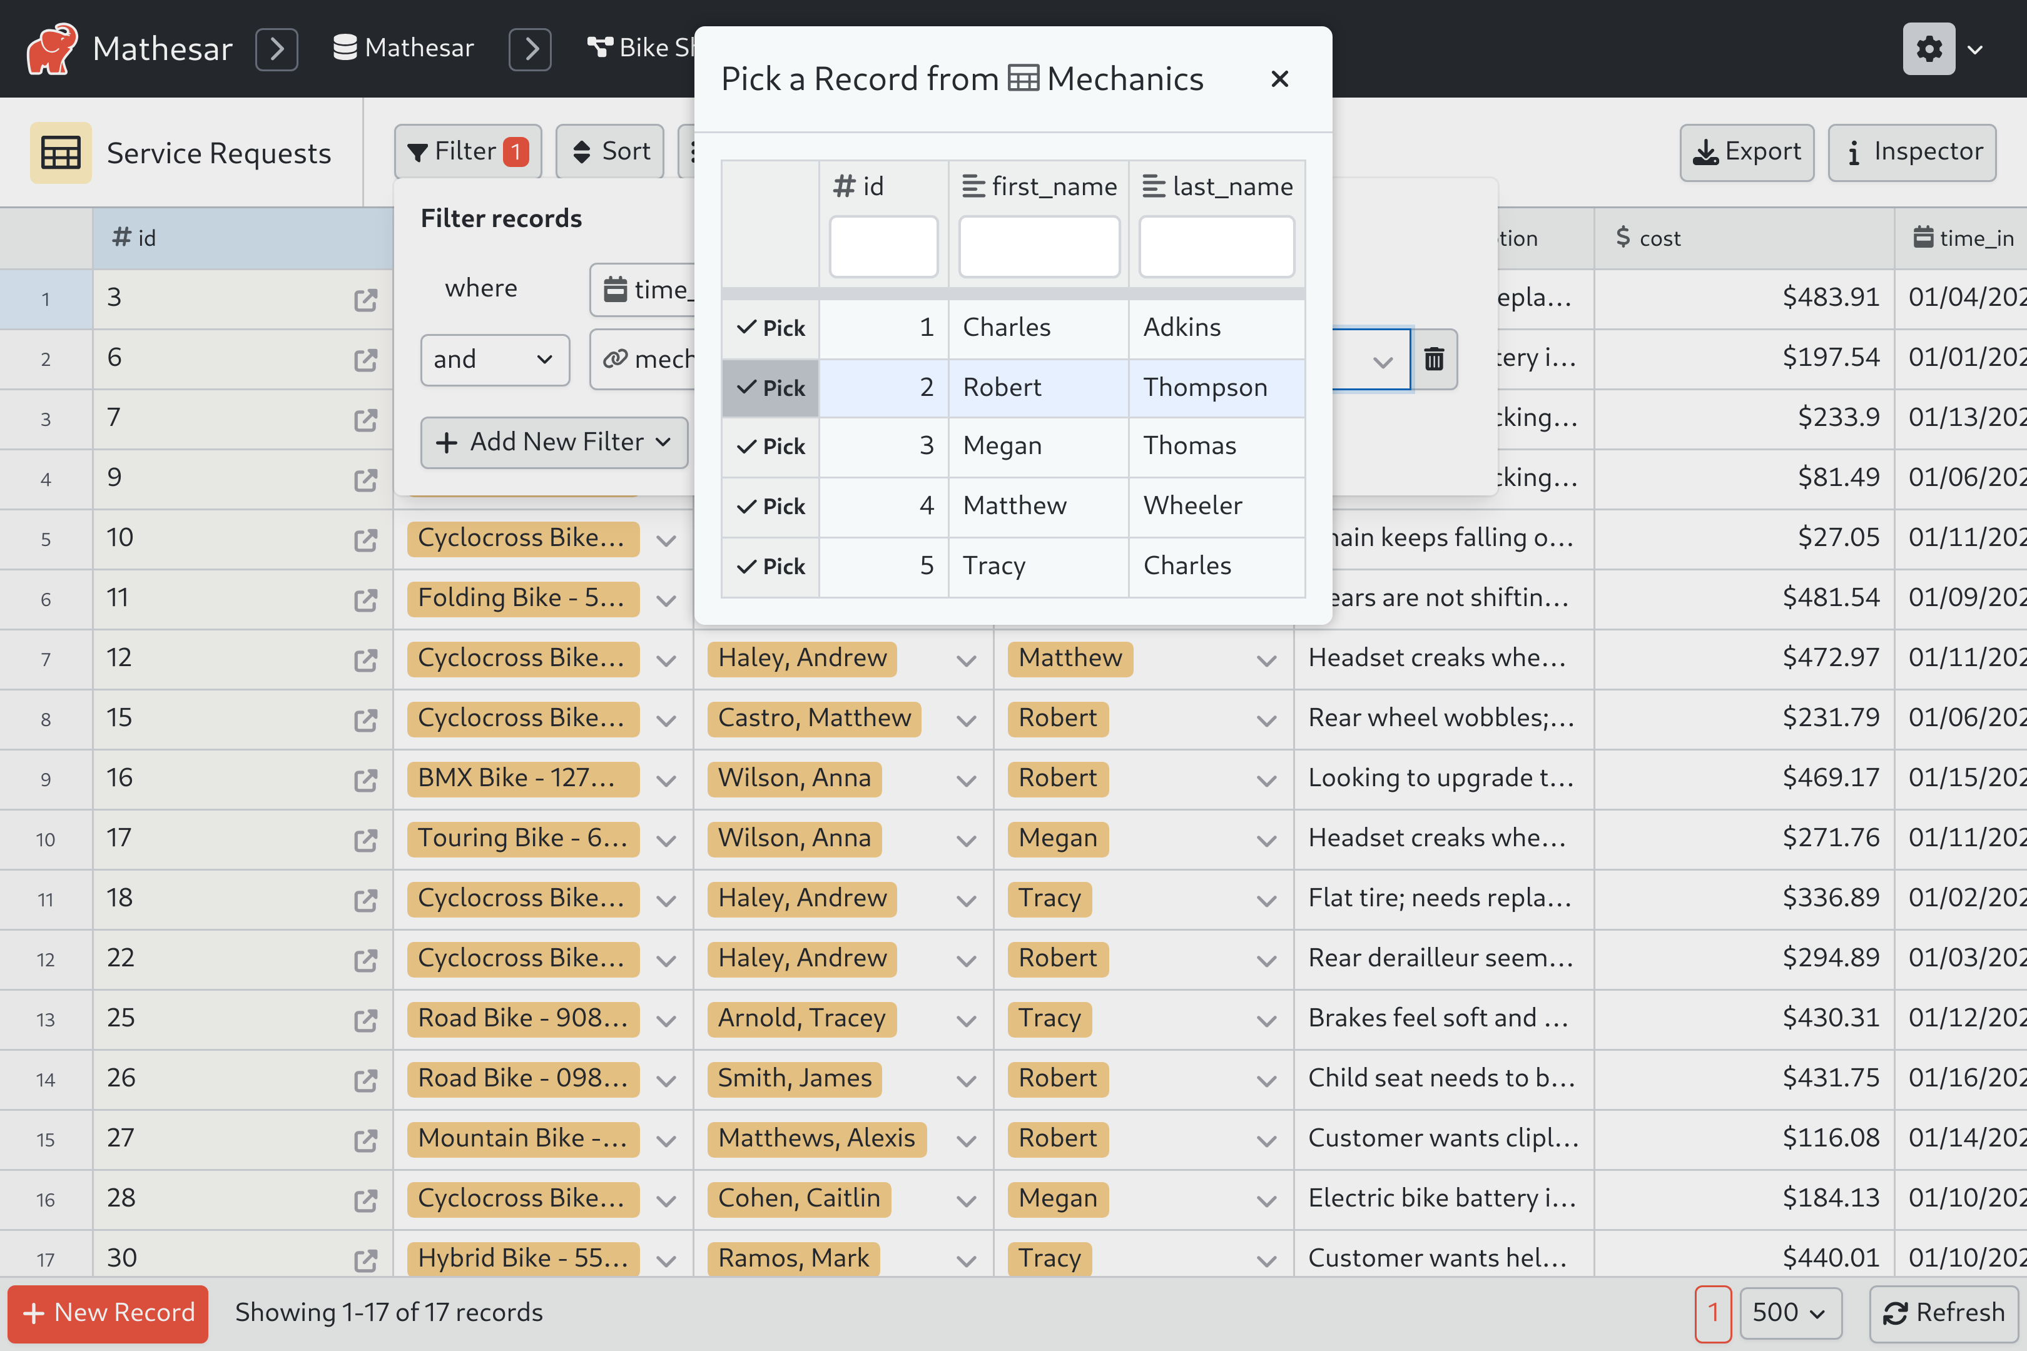The height and width of the screenshot is (1351, 2027).
Task: Select Pick for Charles Adkins row
Action: [769, 326]
